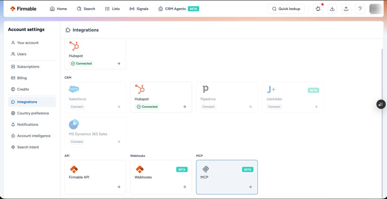
Task: Open the help question mark icon
Action: coord(360,9)
